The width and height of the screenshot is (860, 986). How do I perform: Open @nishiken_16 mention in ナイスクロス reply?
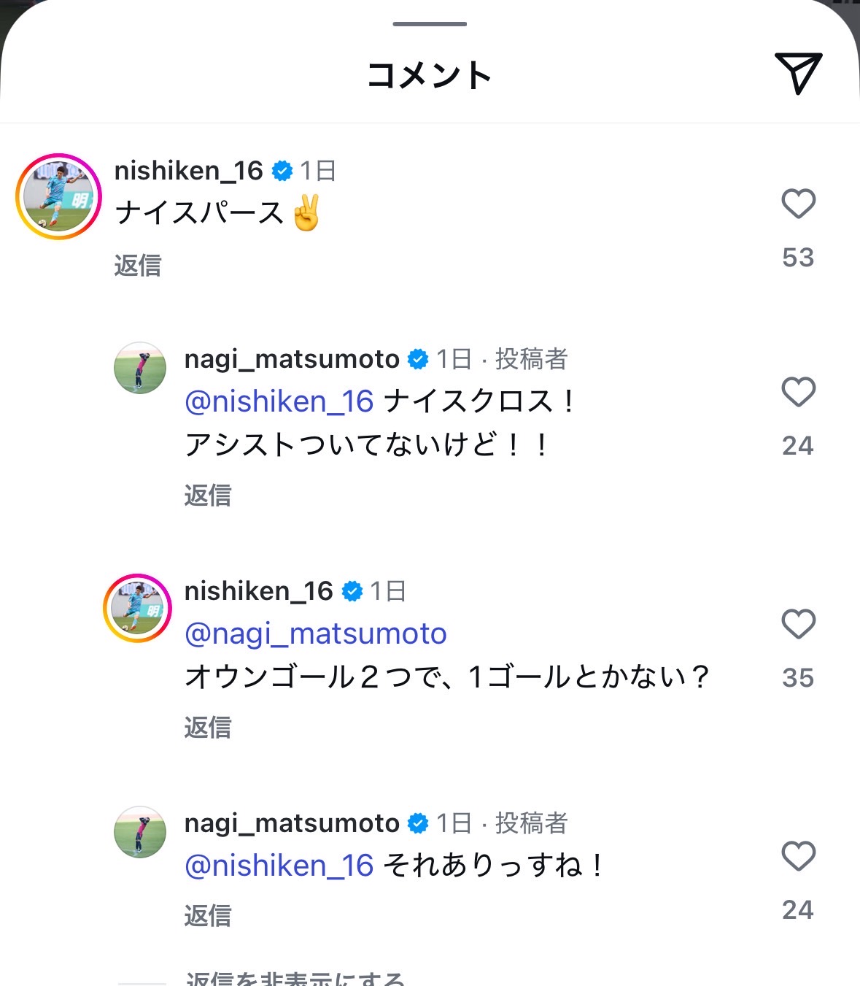279,401
